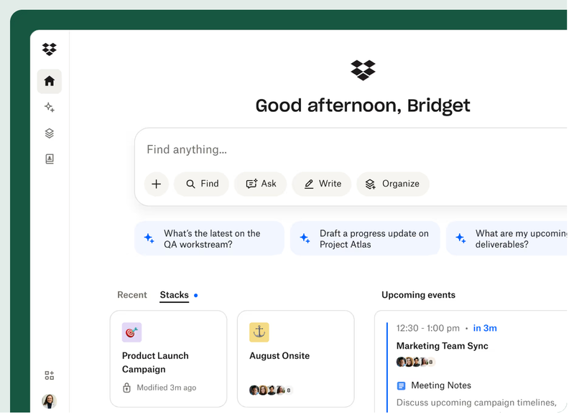Select the Write button
Screen dimensions: 574x417
pos(322,184)
